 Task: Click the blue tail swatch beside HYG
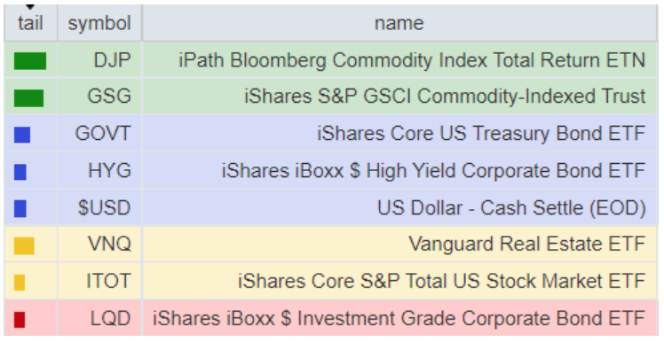[x=20, y=172]
